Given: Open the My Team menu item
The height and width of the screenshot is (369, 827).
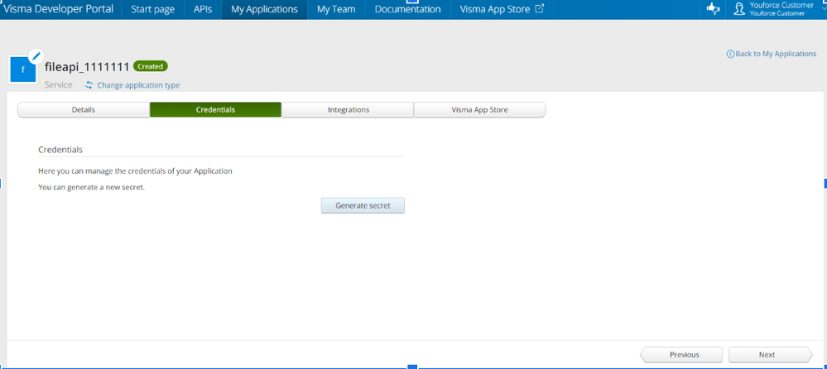Looking at the screenshot, I should coord(336,9).
